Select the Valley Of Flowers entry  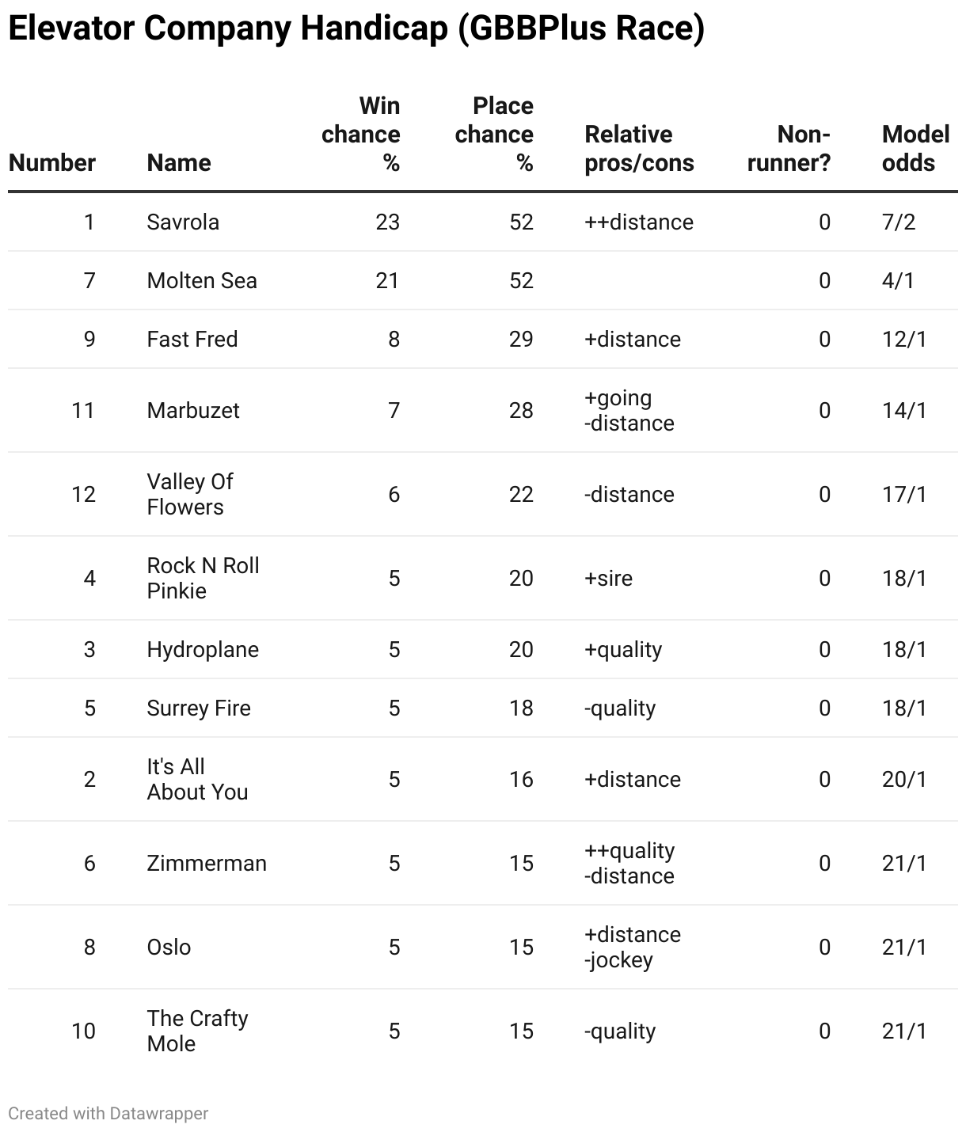pyautogui.click(x=190, y=495)
